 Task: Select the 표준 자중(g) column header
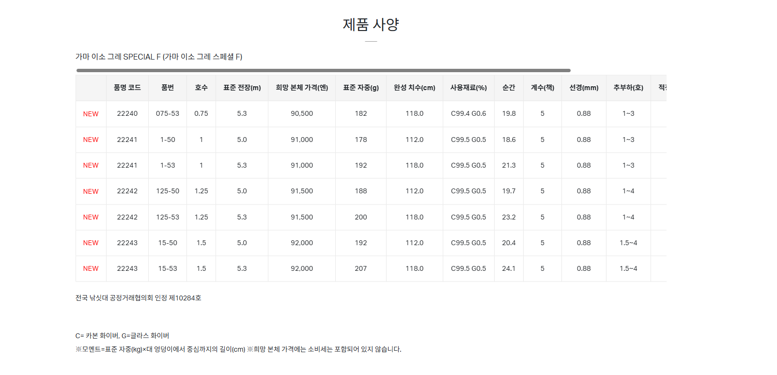coord(361,88)
